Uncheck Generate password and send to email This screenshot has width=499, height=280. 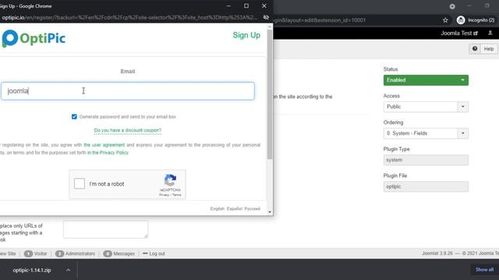coord(74,117)
